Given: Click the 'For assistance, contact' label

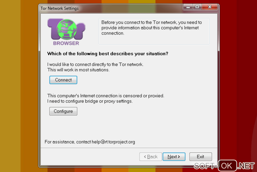Looking at the screenshot, I should point(68,142).
